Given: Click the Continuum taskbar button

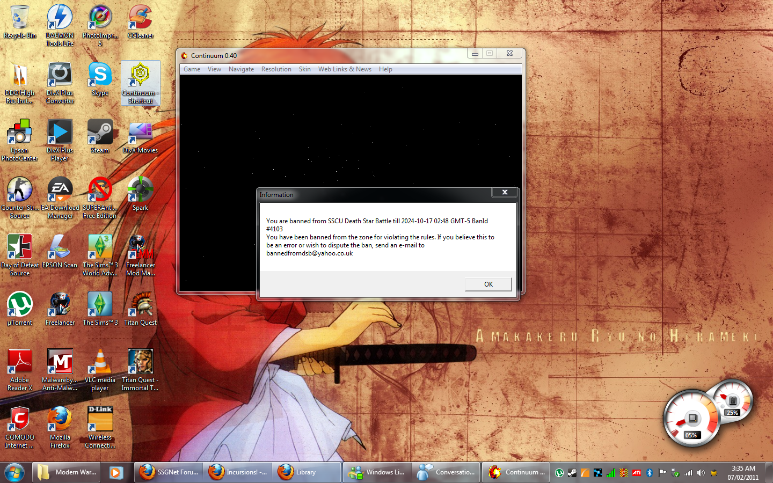Looking at the screenshot, I should [516, 472].
